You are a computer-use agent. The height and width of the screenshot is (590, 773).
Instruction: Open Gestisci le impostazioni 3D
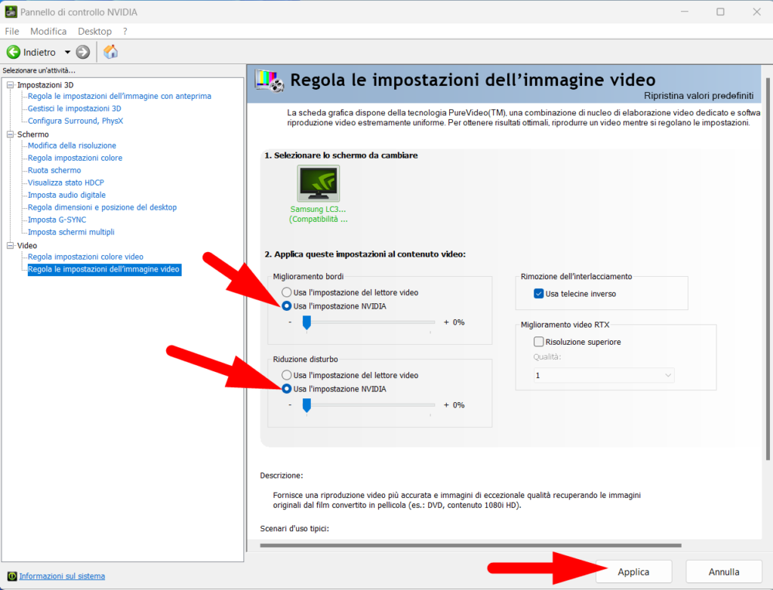click(75, 109)
